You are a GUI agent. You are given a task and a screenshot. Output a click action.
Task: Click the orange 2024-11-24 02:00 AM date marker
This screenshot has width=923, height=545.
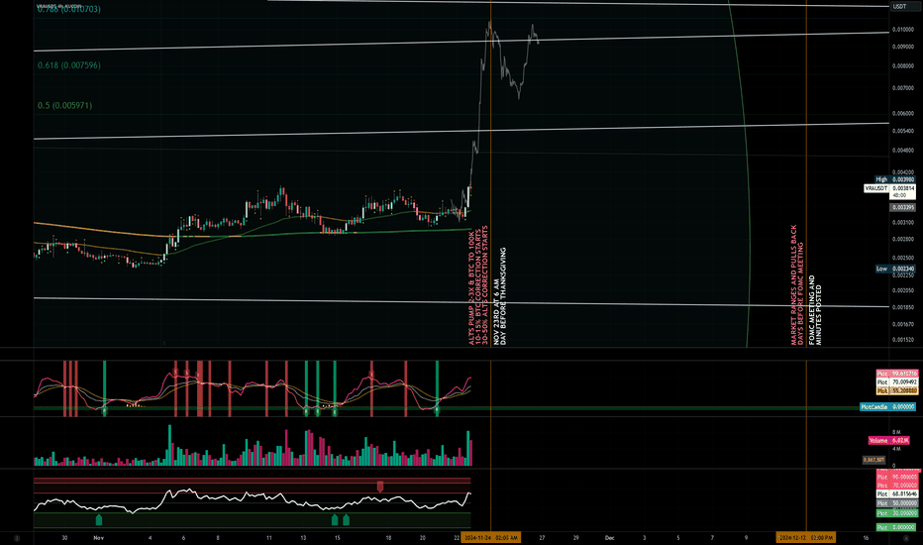[491, 538]
